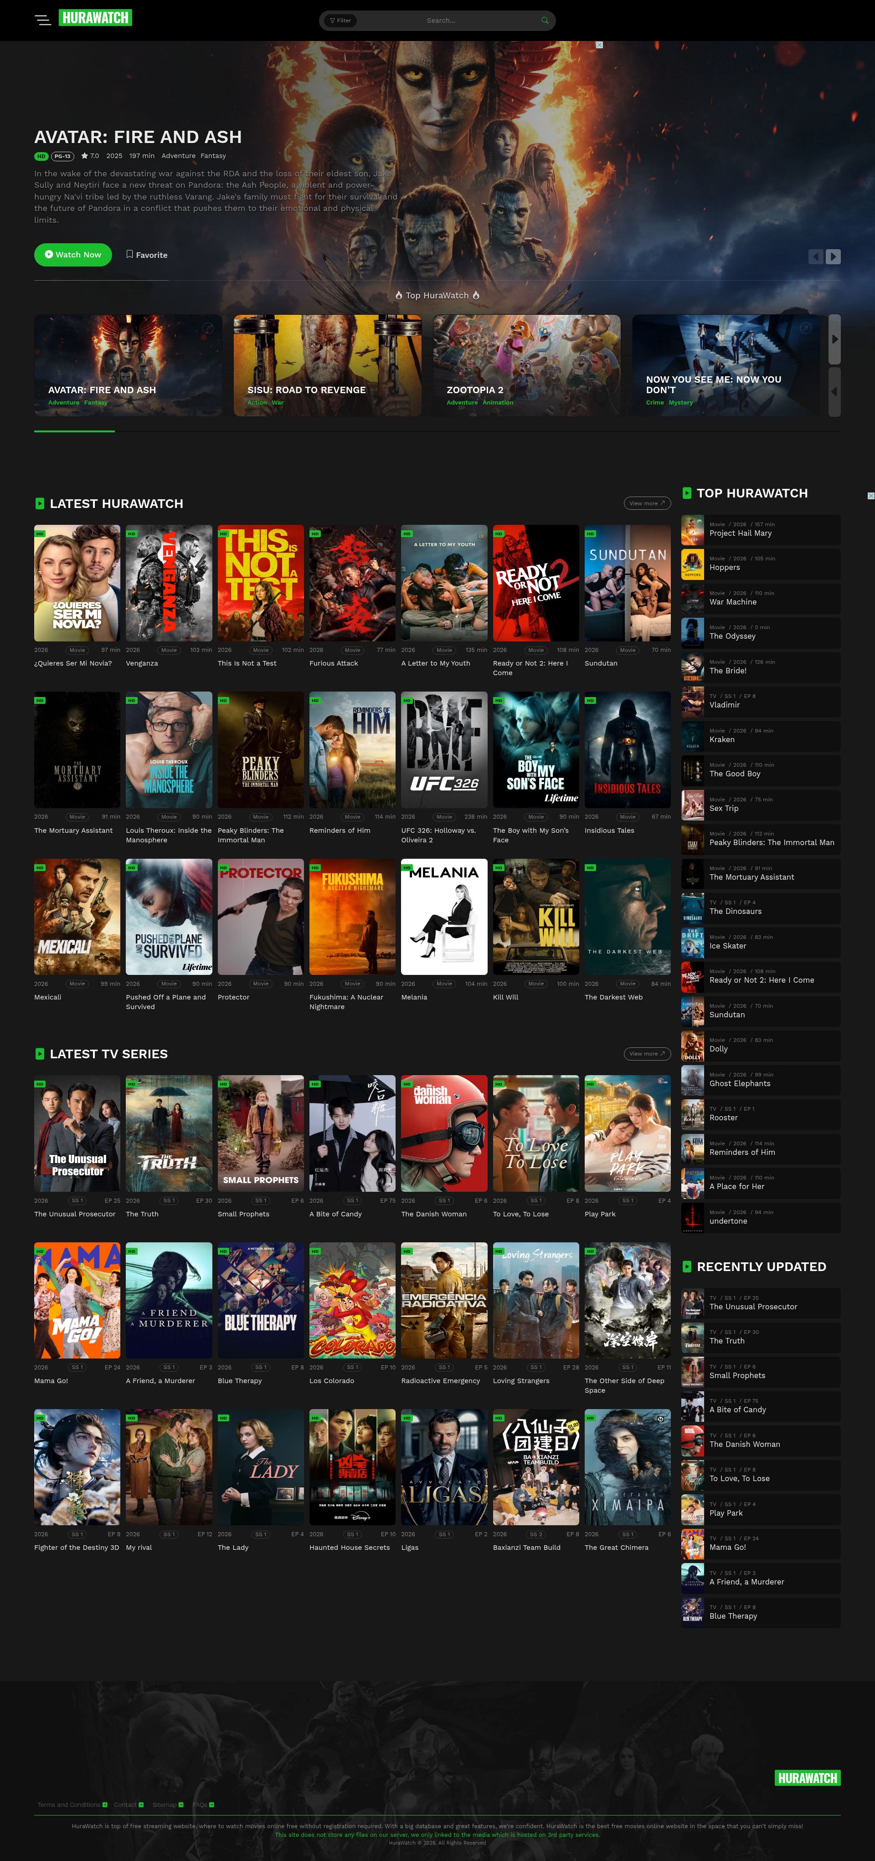Open Zootopia 2 carousel card

pyautogui.click(x=527, y=365)
